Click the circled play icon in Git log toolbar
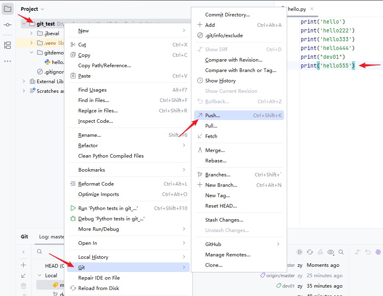The height and width of the screenshot is (296, 383). coord(300,252)
